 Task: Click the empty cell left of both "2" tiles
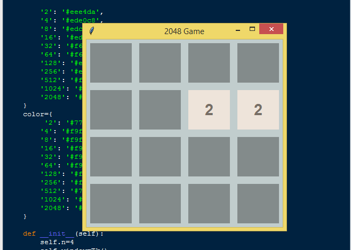point(160,110)
